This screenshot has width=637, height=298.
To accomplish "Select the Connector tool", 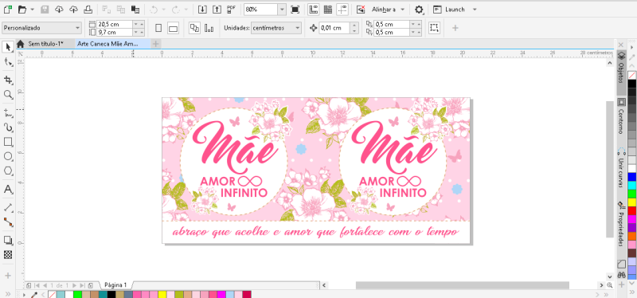I will pos(8,222).
